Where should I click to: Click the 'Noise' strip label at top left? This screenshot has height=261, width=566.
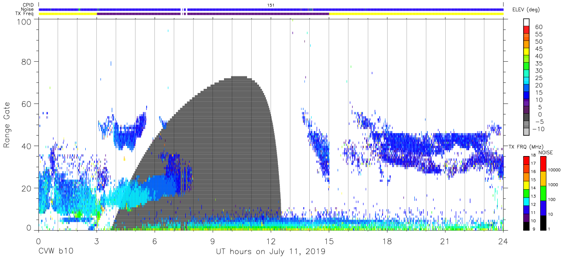click(28, 9)
